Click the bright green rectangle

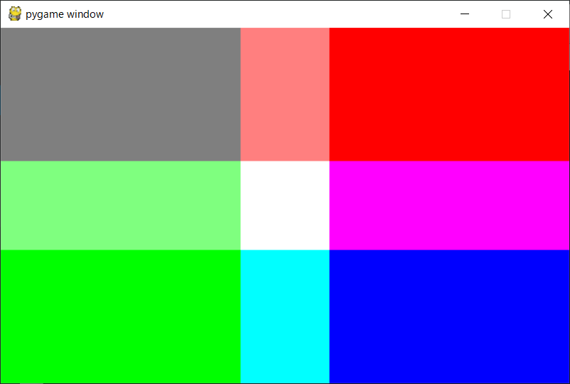[x=120, y=316]
